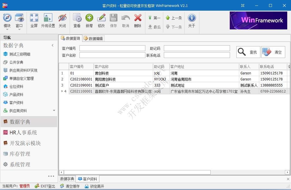The height and width of the screenshot is (190, 291).
Task: Expand the 供应商资料 dropdown arrow
Action: tap(54, 110)
